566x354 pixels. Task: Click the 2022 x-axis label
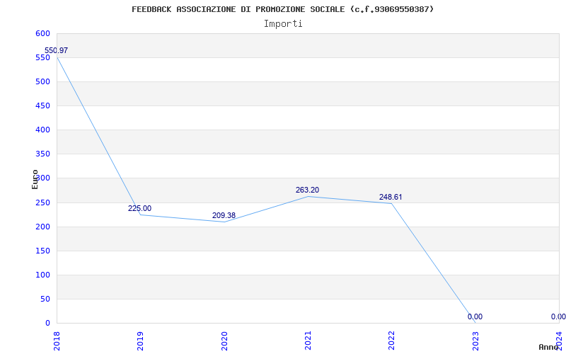pos(392,341)
